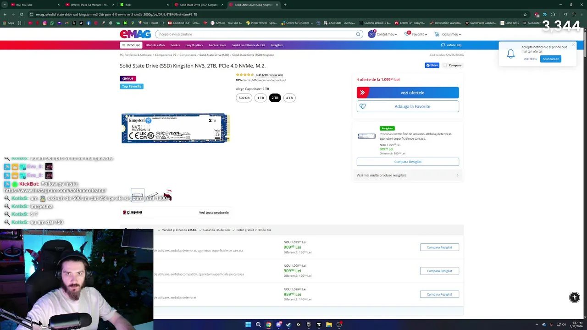
Task: Click the eMAG Help headset icon
Action: coord(443,45)
